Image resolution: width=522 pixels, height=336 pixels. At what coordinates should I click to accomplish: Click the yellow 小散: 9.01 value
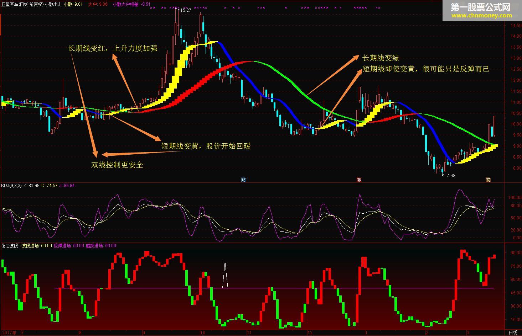pos(73,4)
